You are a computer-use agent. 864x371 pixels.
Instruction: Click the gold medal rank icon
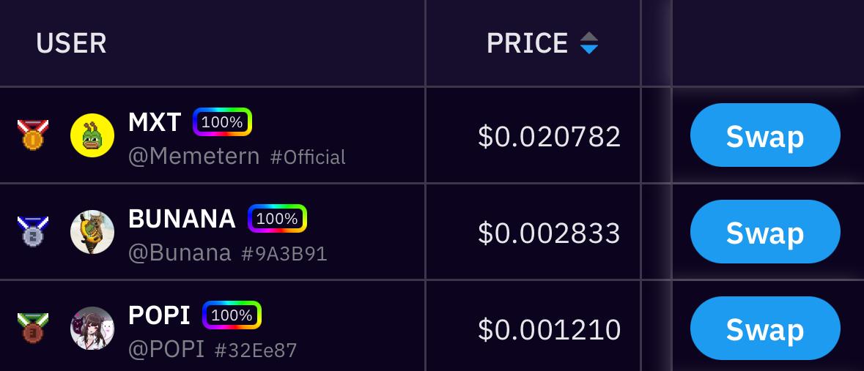click(32, 135)
